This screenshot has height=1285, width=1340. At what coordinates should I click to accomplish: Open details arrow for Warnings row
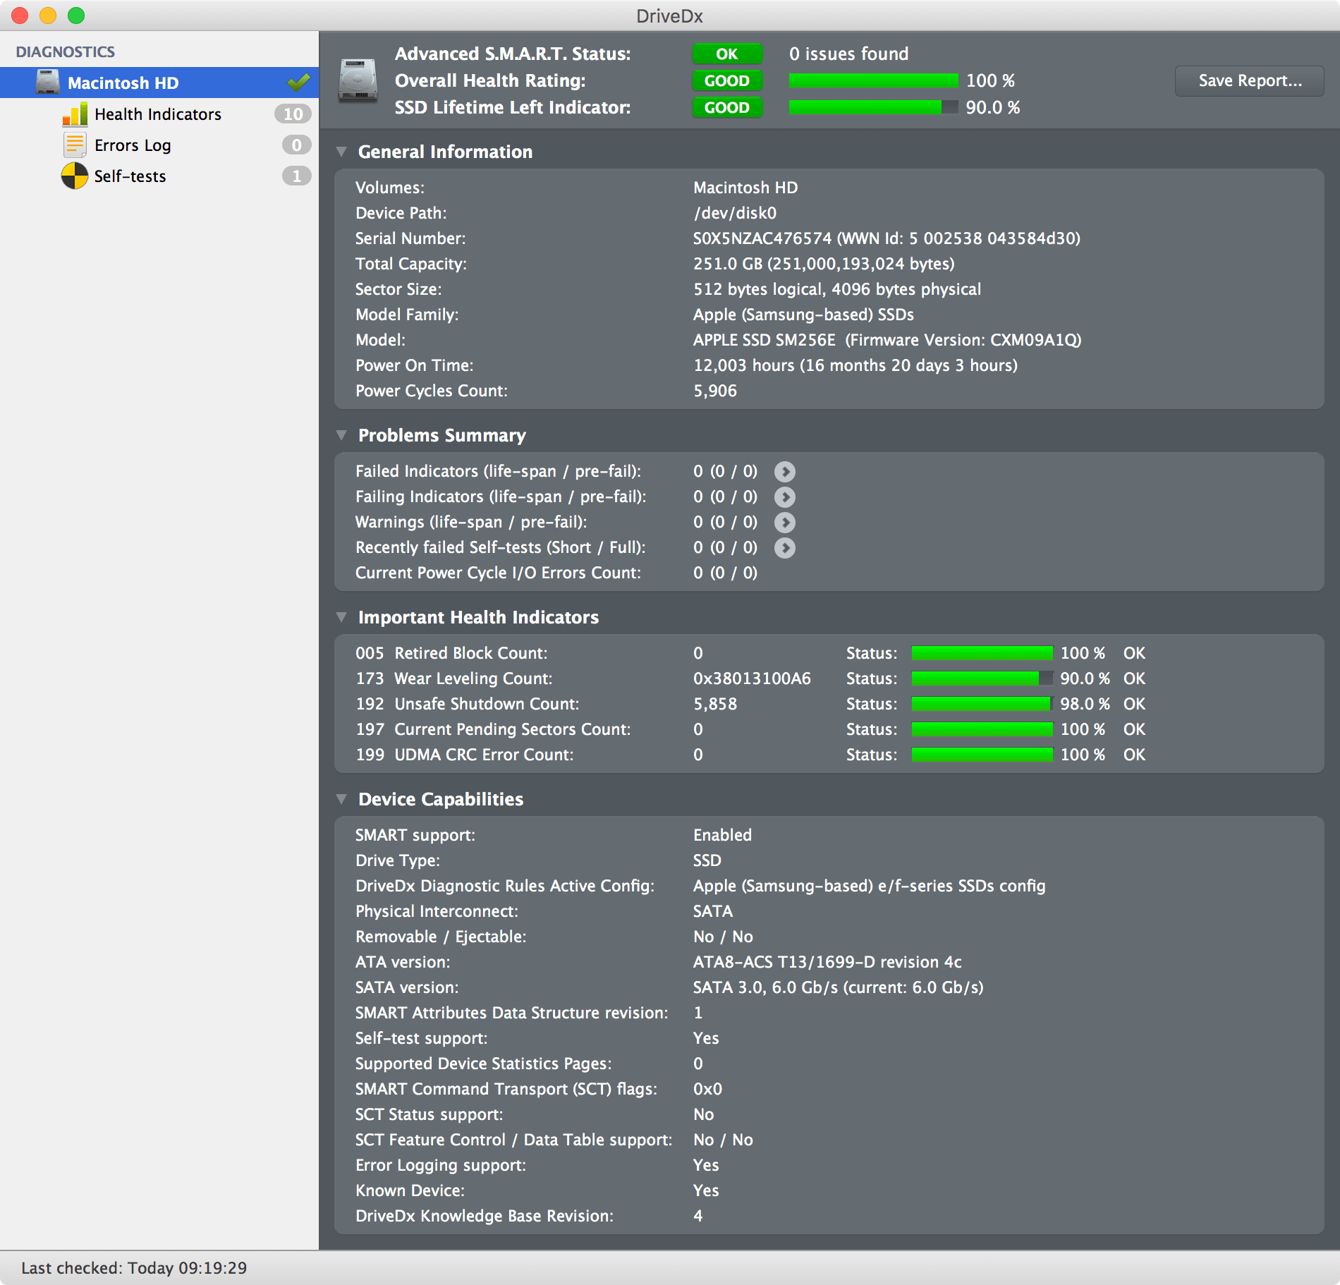tap(784, 522)
